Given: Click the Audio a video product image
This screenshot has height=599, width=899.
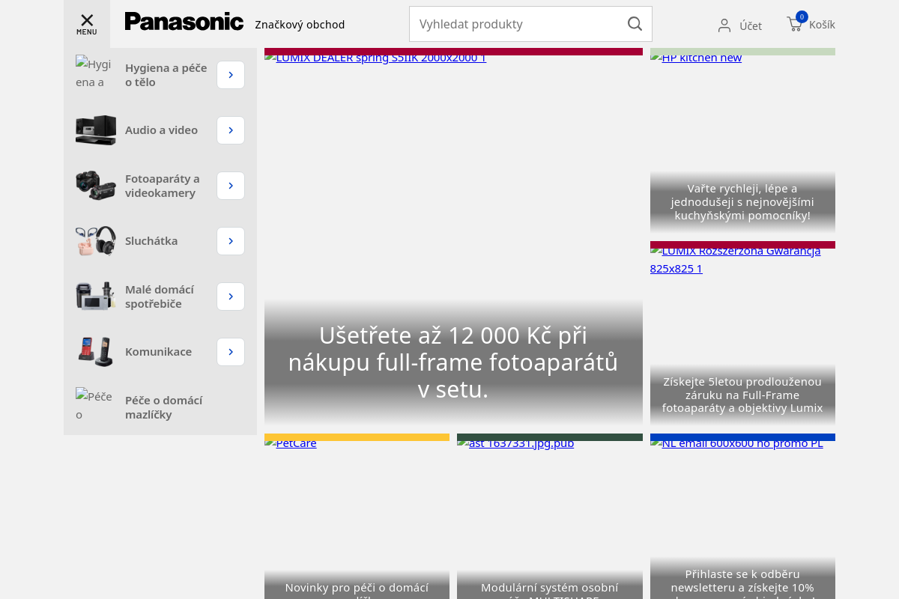Looking at the screenshot, I should (x=96, y=130).
